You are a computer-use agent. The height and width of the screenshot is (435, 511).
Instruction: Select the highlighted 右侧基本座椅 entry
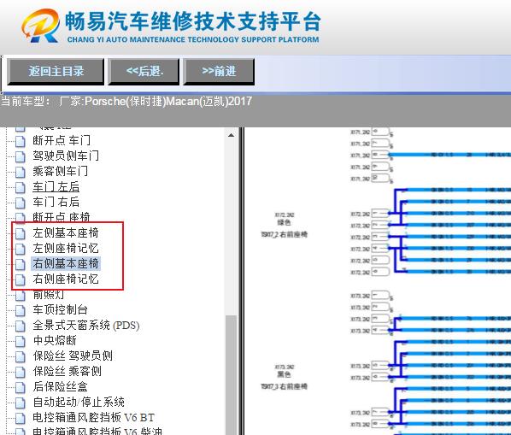[66, 263]
